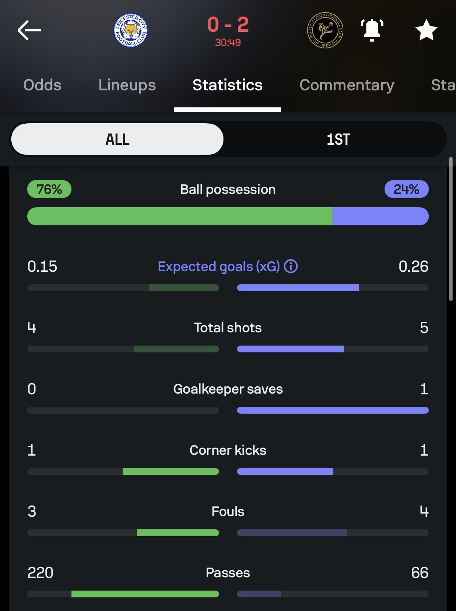This screenshot has height=611, width=456.
Task: Switch to the 1ST half toggle
Action: pyautogui.click(x=338, y=139)
